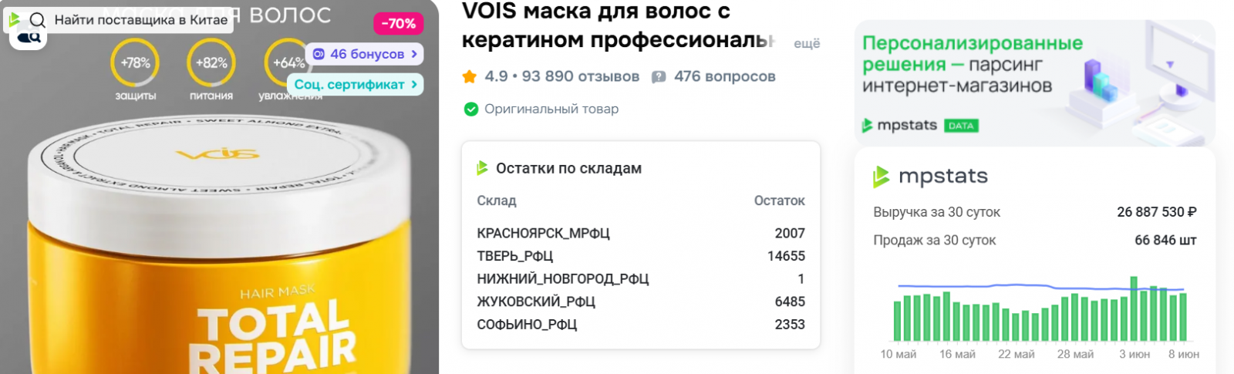Select the ТВЕРЬ_РФЦ warehouse row
The height and width of the screenshot is (374, 1234).
click(640, 256)
